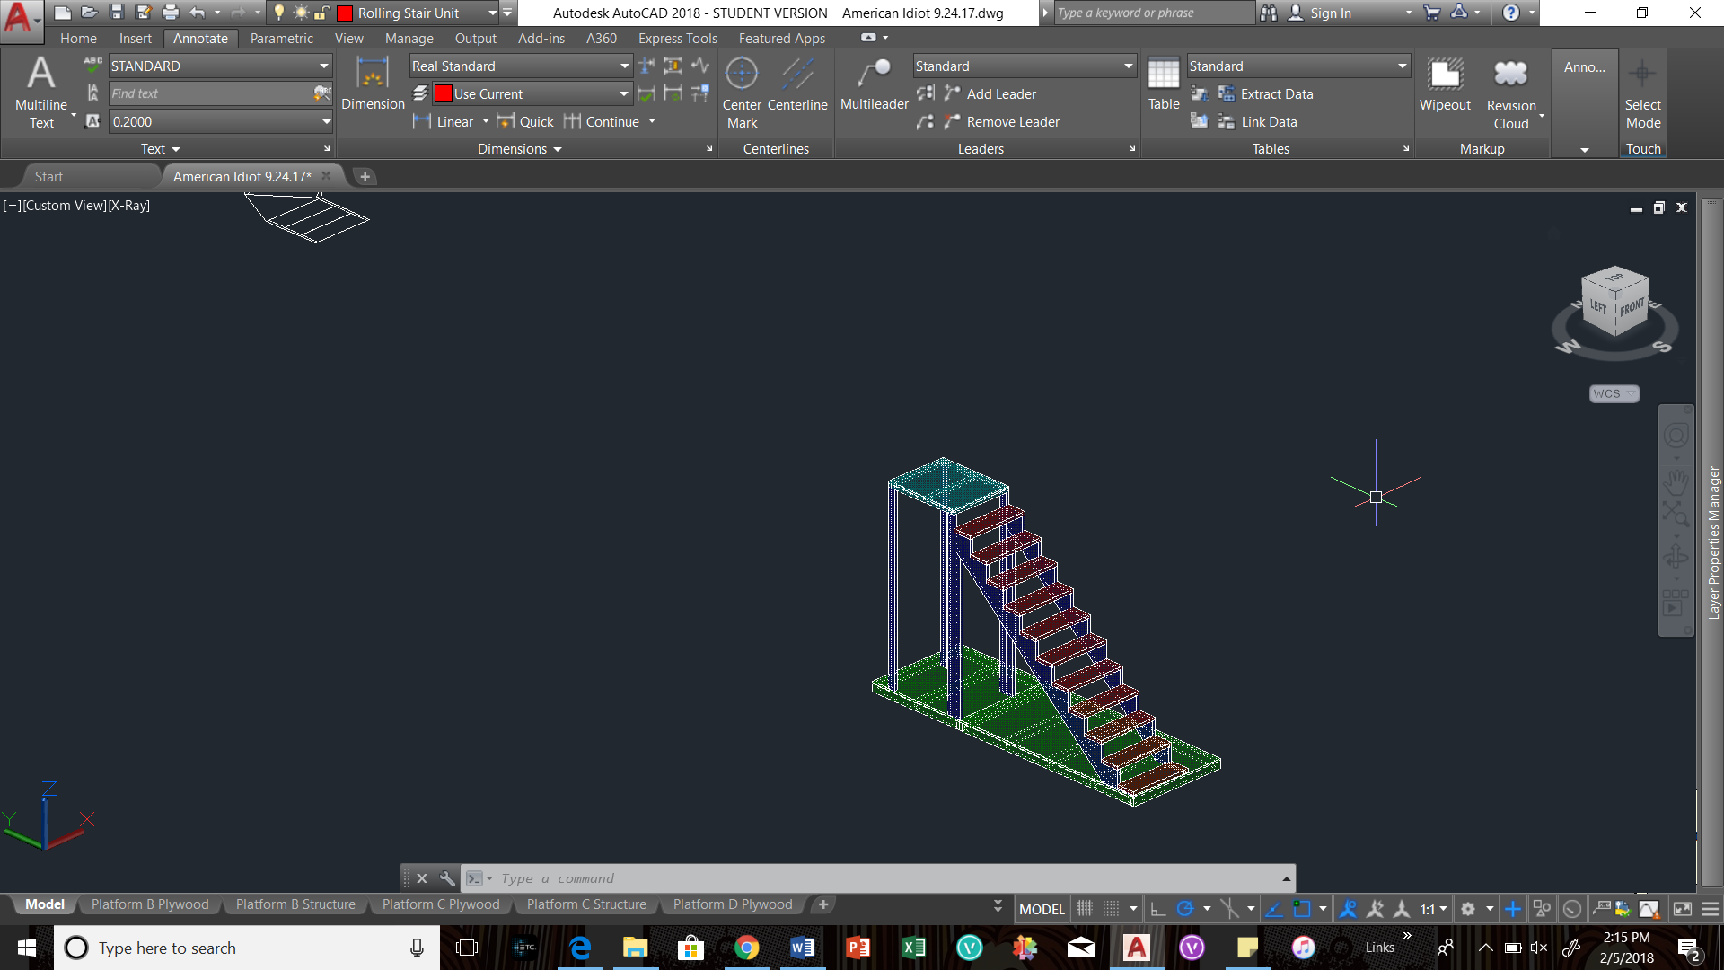The width and height of the screenshot is (1724, 970).
Task: Click the Revision Cloud tool
Action: tap(1510, 88)
